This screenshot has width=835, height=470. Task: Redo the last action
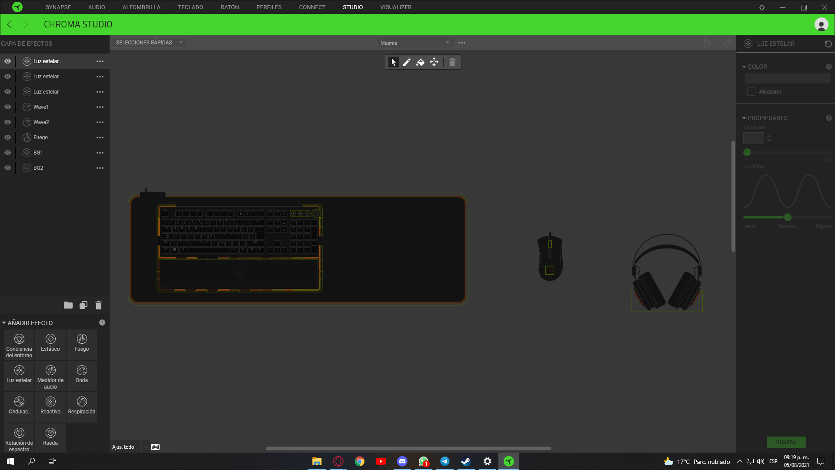click(x=728, y=43)
